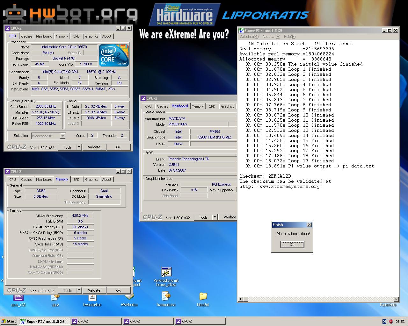
Task: Open the cpuz desktop icon
Action: pos(55,300)
